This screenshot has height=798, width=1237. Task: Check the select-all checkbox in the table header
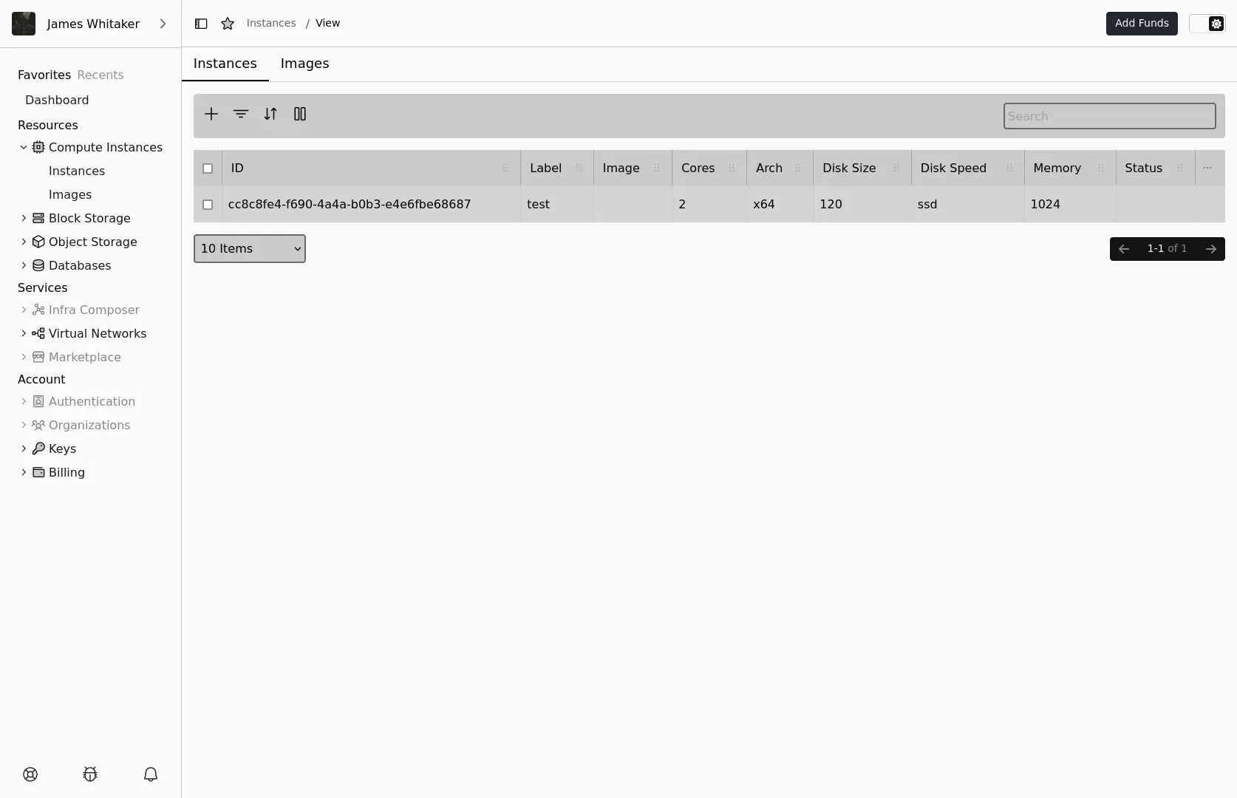click(x=208, y=168)
